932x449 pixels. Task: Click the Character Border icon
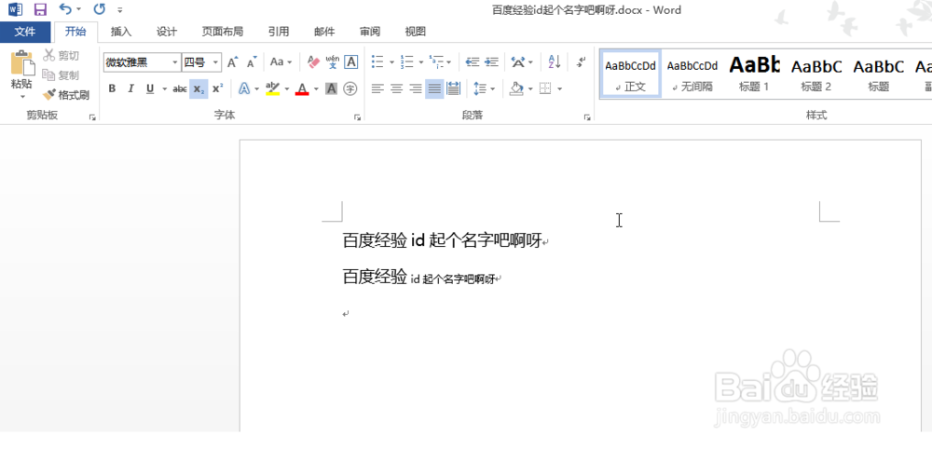click(351, 61)
